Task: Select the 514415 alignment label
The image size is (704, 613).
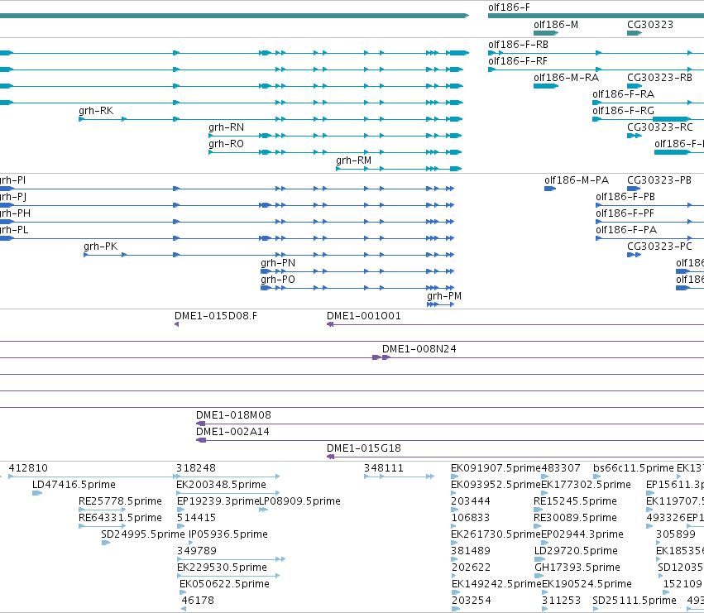Action: [196, 518]
